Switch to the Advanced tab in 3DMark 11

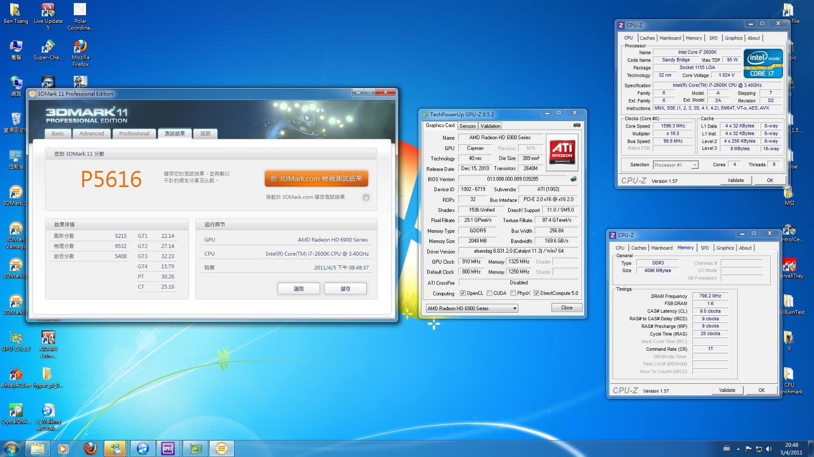point(92,134)
